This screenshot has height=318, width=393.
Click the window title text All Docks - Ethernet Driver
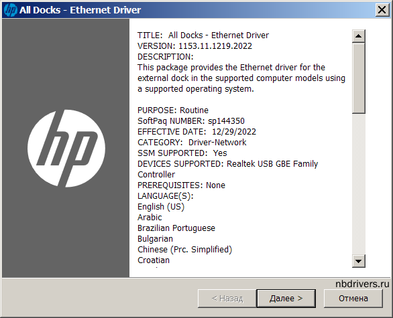(80, 10)
